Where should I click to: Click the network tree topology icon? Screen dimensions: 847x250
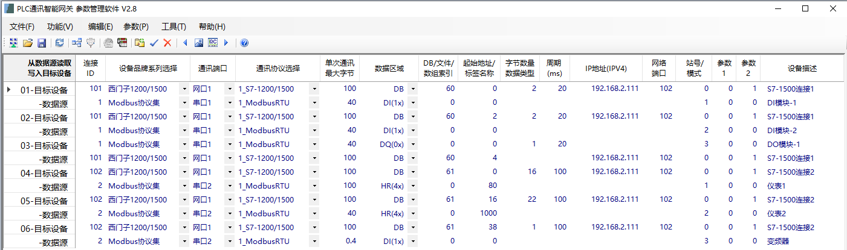coord(77,43)
